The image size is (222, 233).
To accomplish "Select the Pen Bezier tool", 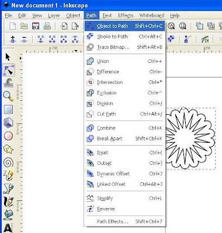I will (x=8, y=188).
